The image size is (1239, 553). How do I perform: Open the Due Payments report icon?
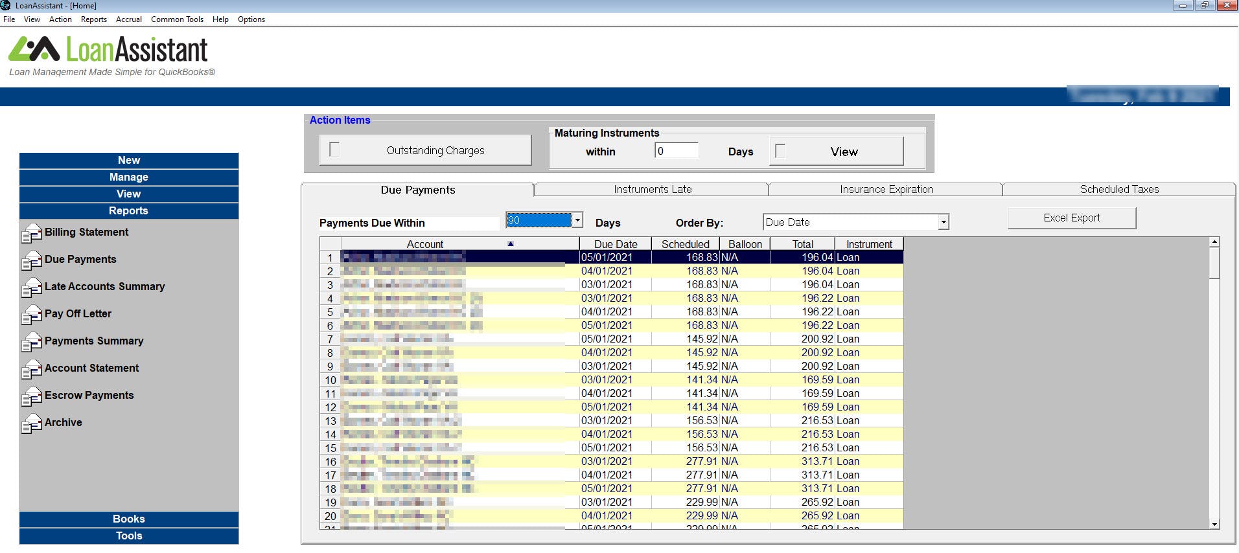[x=31, y=260]
